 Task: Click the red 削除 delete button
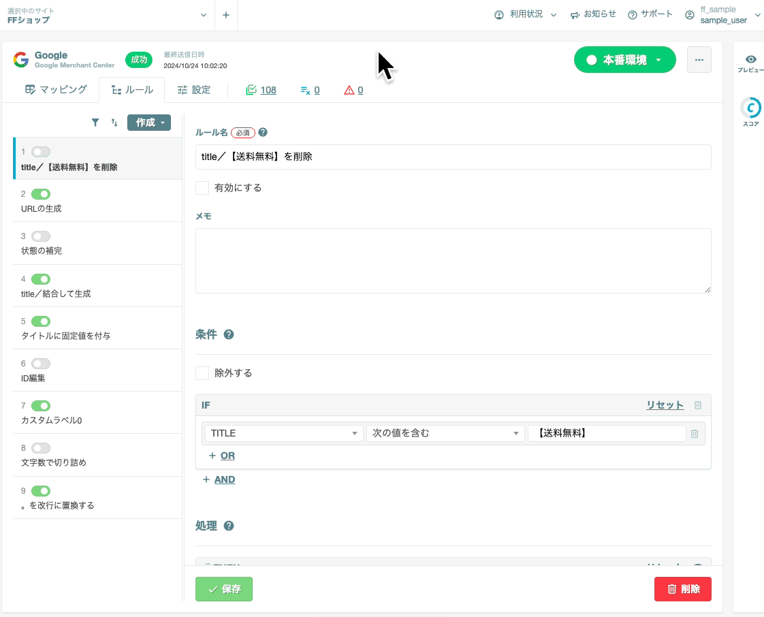(683, 589)
